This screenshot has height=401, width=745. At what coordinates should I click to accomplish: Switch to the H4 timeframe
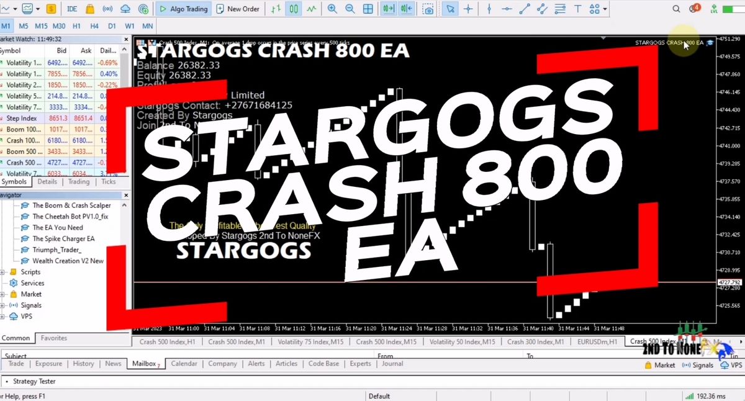94,26
